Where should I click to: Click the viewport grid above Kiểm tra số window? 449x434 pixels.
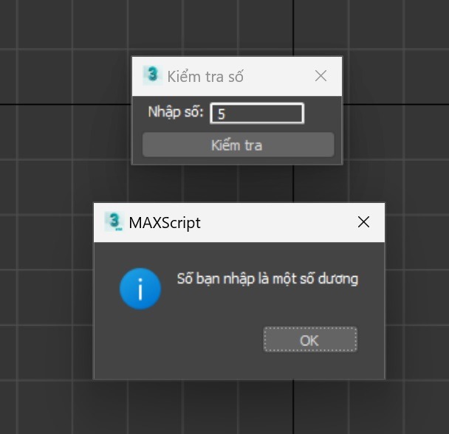click(236, 28)
